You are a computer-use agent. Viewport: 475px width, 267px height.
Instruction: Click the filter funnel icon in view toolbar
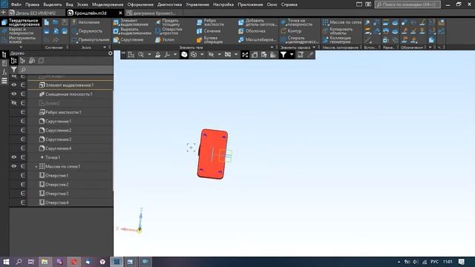click(283, 54)
